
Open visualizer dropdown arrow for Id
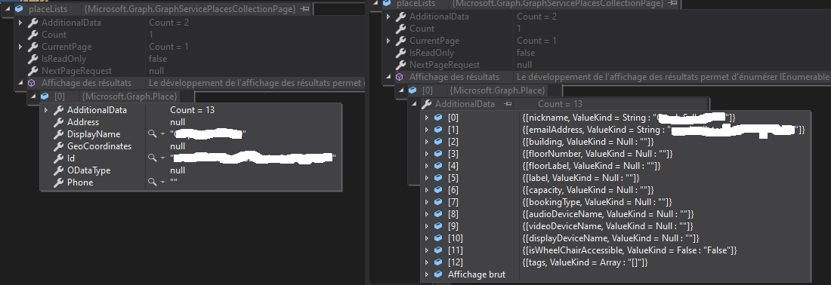[x=162, y=158]
